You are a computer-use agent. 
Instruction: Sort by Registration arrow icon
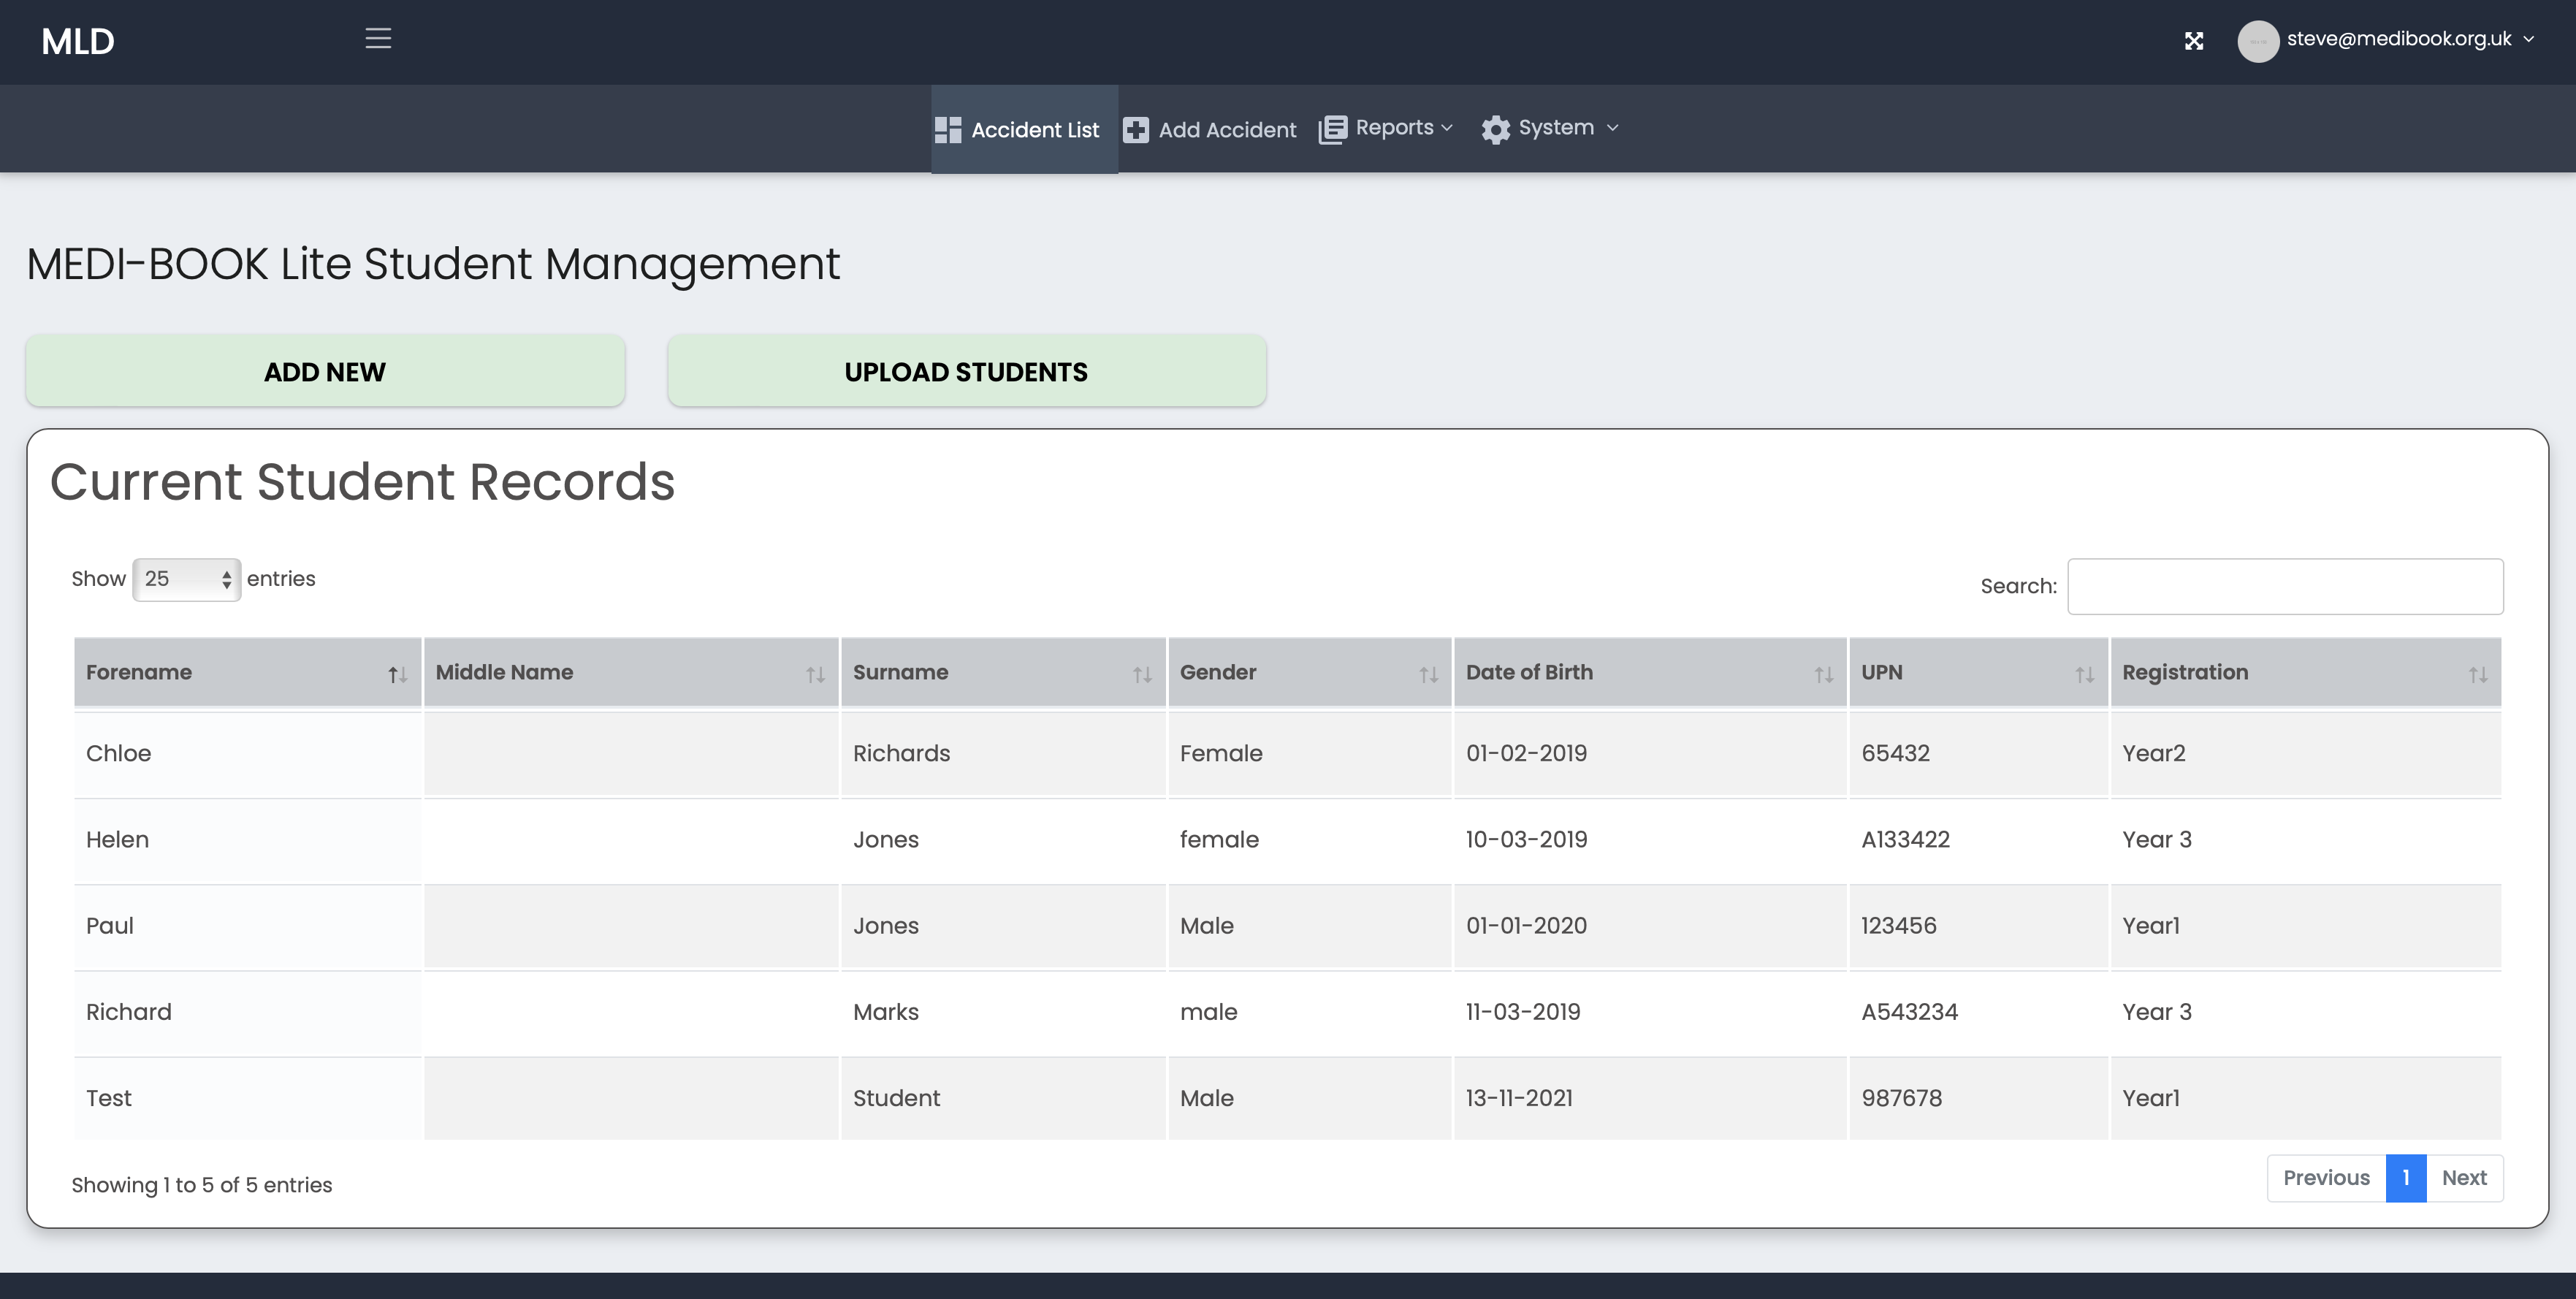pyautogui.click(x=2478, y=675)
